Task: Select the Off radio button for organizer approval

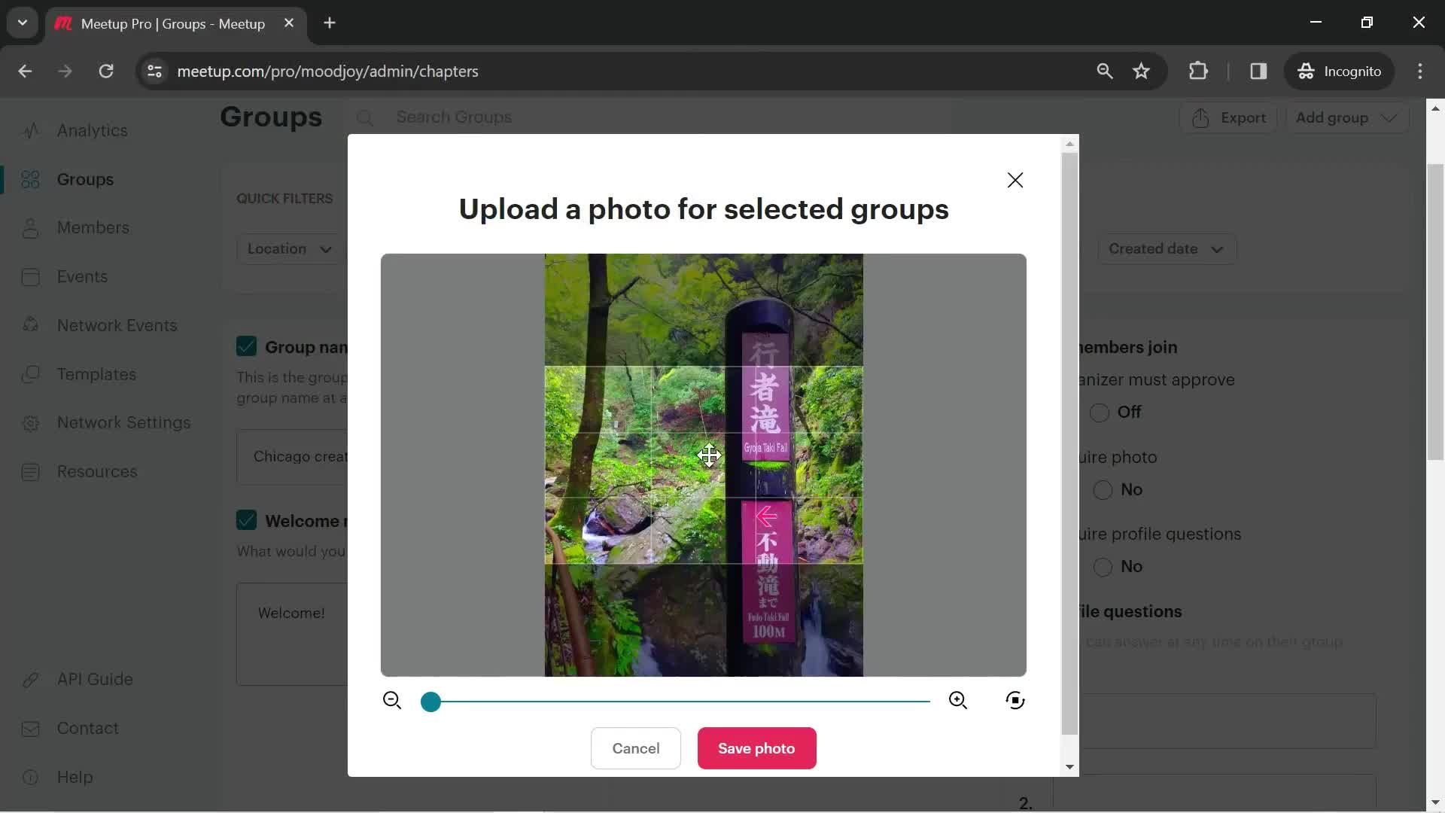Action: pos(1100,412)
